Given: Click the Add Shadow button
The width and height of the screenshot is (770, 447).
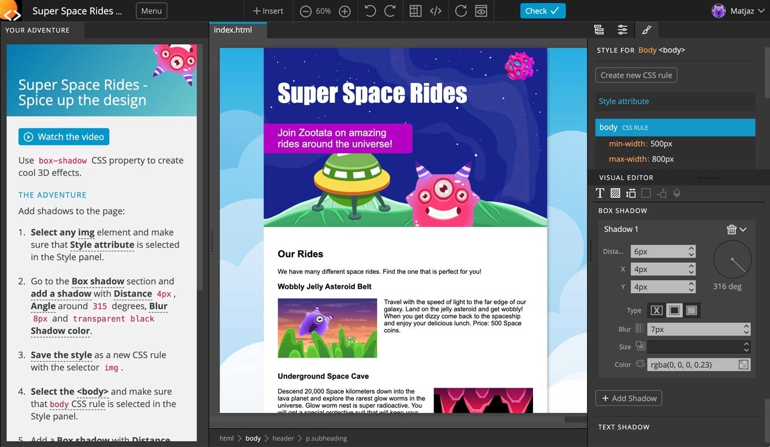Looking at the screenshot, I should (x=629, y=398).
